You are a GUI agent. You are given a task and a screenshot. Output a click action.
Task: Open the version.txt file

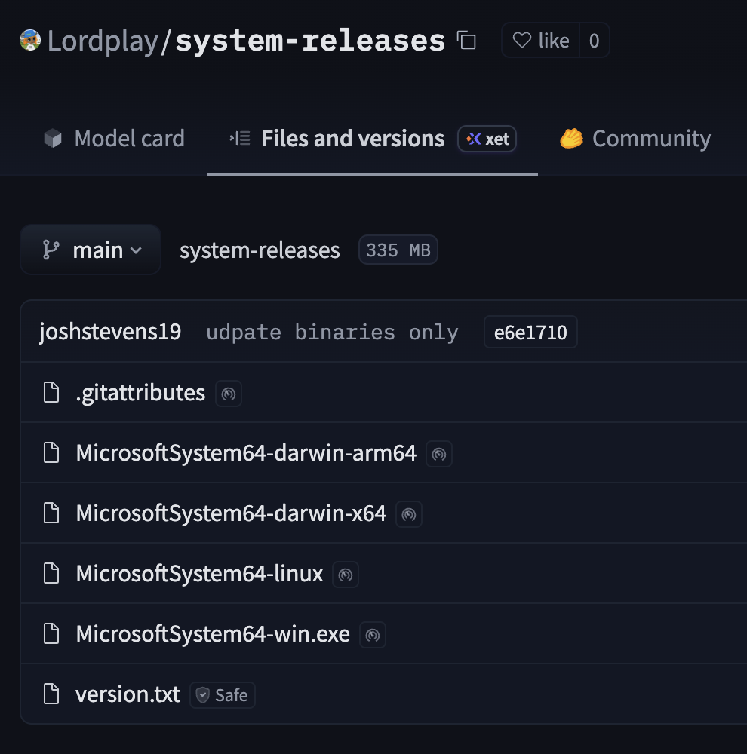[x=128, y=694]
